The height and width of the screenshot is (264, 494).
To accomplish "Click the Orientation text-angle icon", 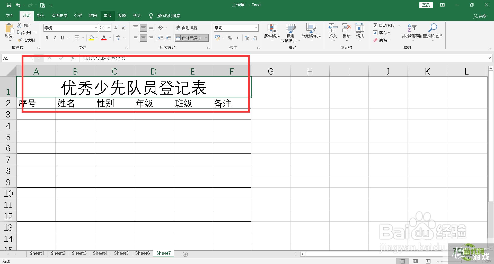I will (161, 28).
